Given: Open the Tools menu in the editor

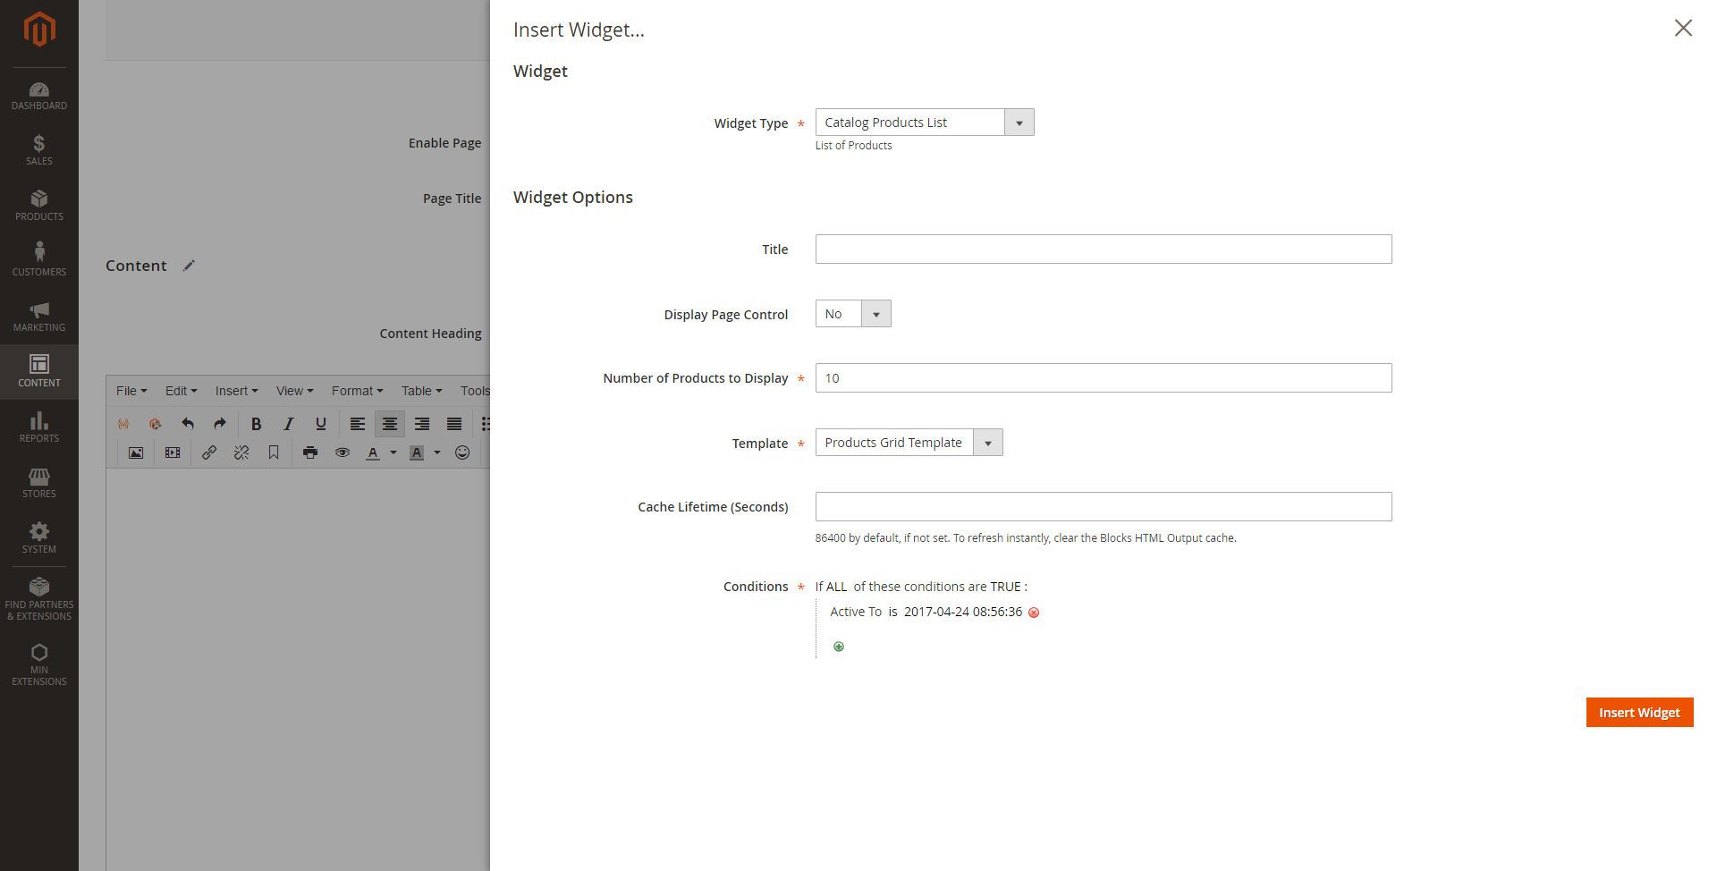Looking at the screenshot, I should coord(475,391).
